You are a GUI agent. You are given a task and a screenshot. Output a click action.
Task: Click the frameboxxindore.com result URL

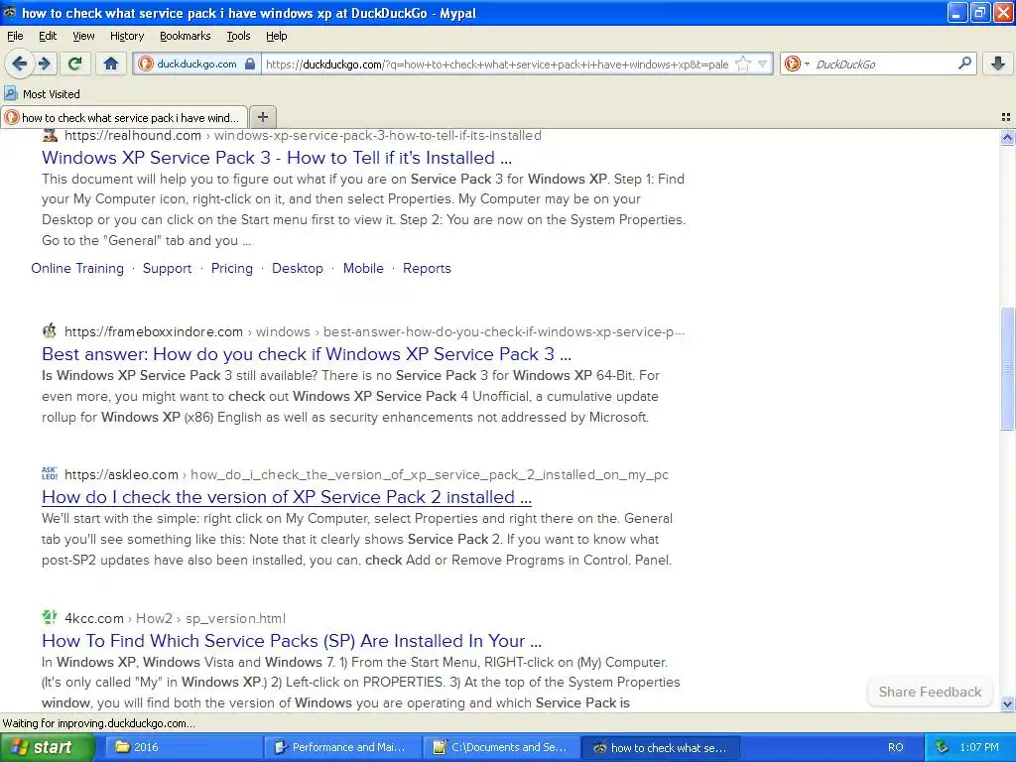pyautogui.click(x=374, y=331)
